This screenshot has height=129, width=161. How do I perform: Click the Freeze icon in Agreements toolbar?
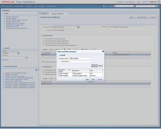[74, 49]
